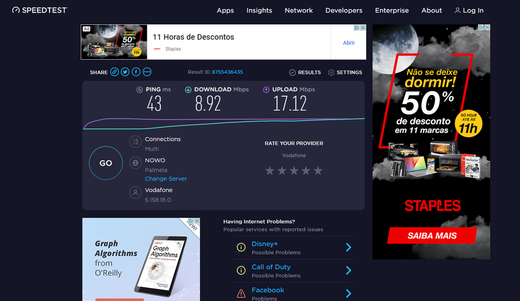Click the Vodafone user profile icon

tap(135, 193)
